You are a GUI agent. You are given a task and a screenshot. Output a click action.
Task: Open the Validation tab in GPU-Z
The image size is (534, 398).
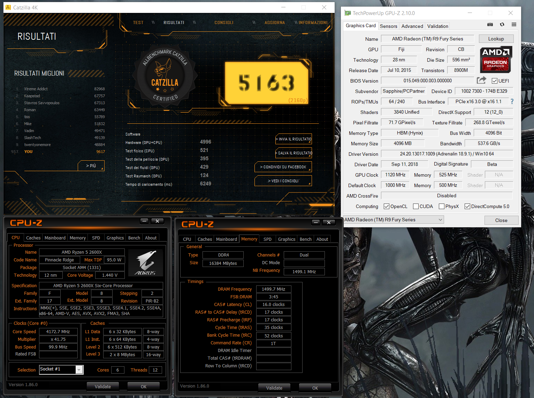[x=437, y=26]
